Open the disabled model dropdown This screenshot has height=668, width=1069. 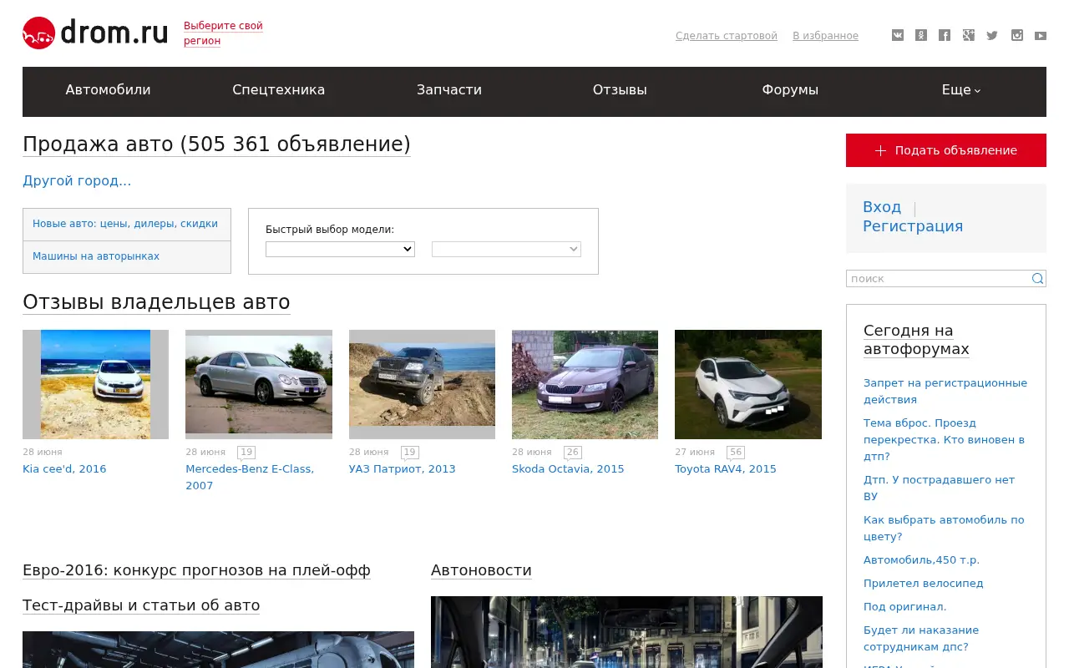click(x=506, y=249)
